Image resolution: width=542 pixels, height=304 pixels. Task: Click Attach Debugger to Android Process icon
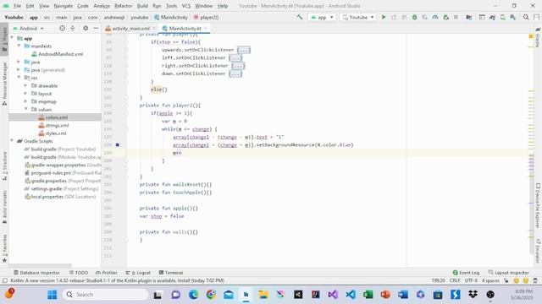coord(446,17)
